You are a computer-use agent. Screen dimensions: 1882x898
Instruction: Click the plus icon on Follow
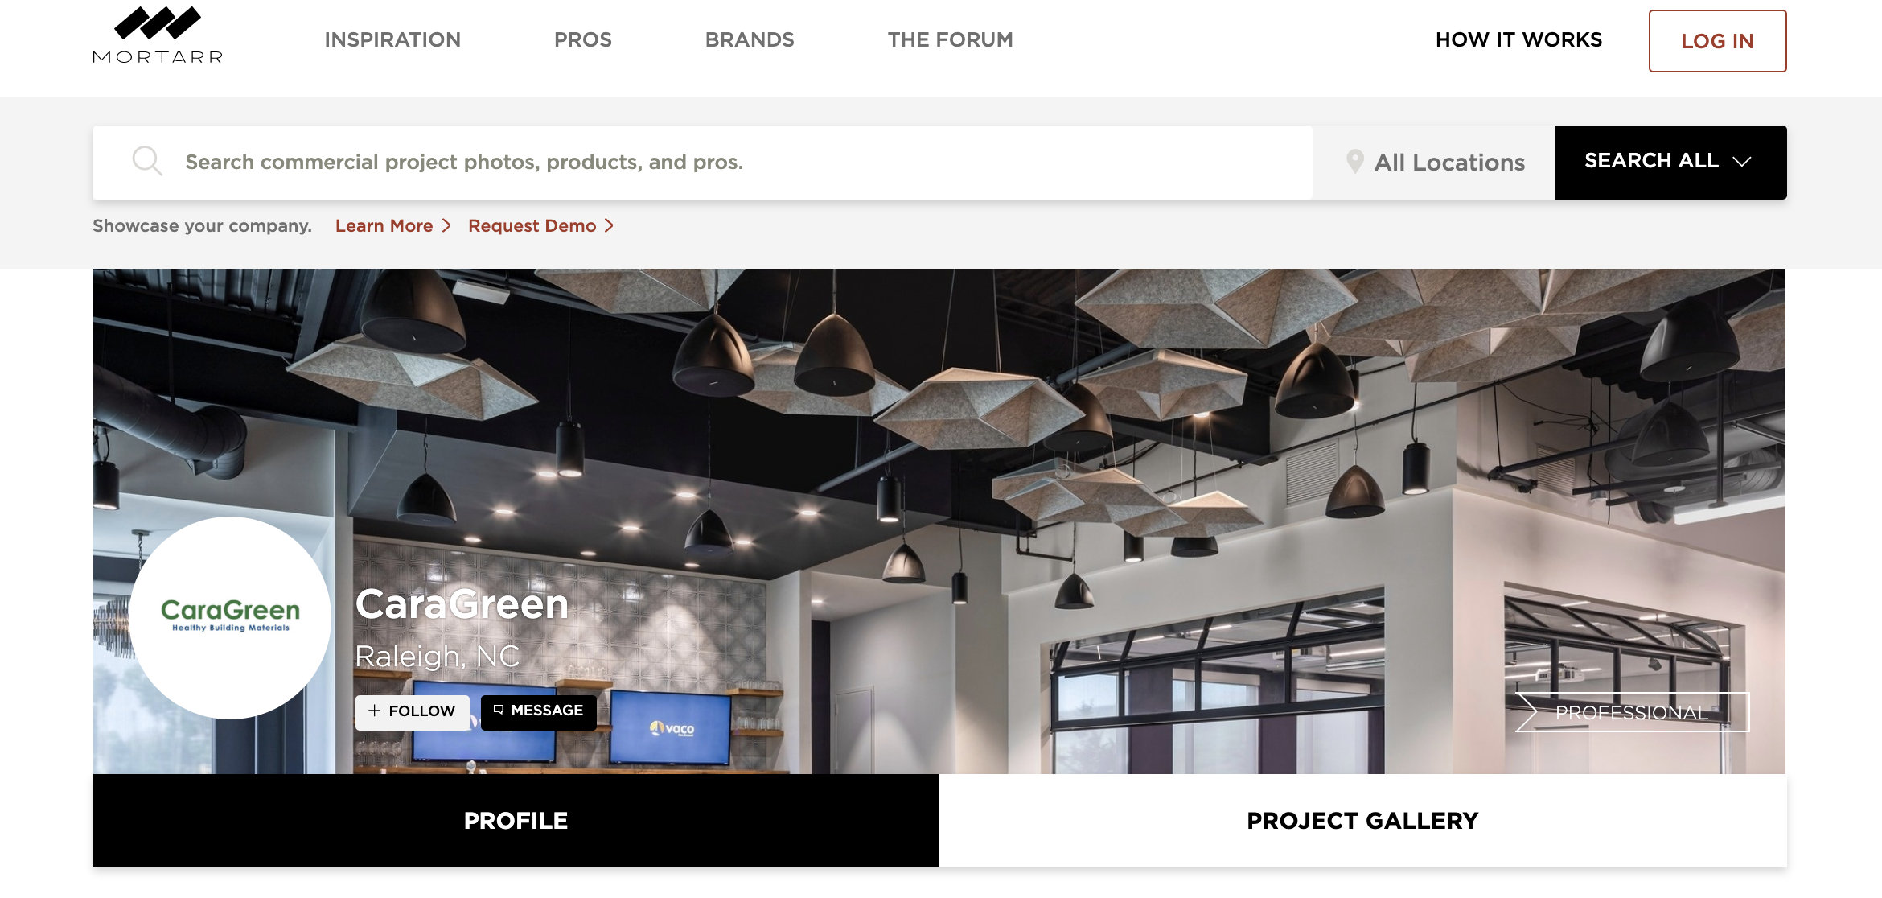pos(374,711)
